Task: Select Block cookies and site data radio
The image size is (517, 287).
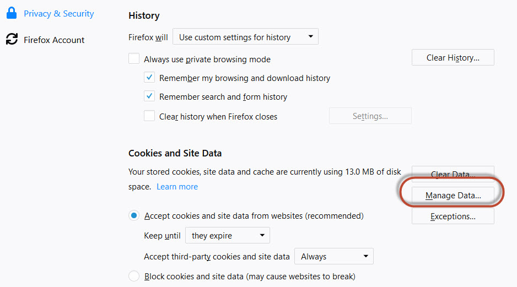Action: click(134, 276)
